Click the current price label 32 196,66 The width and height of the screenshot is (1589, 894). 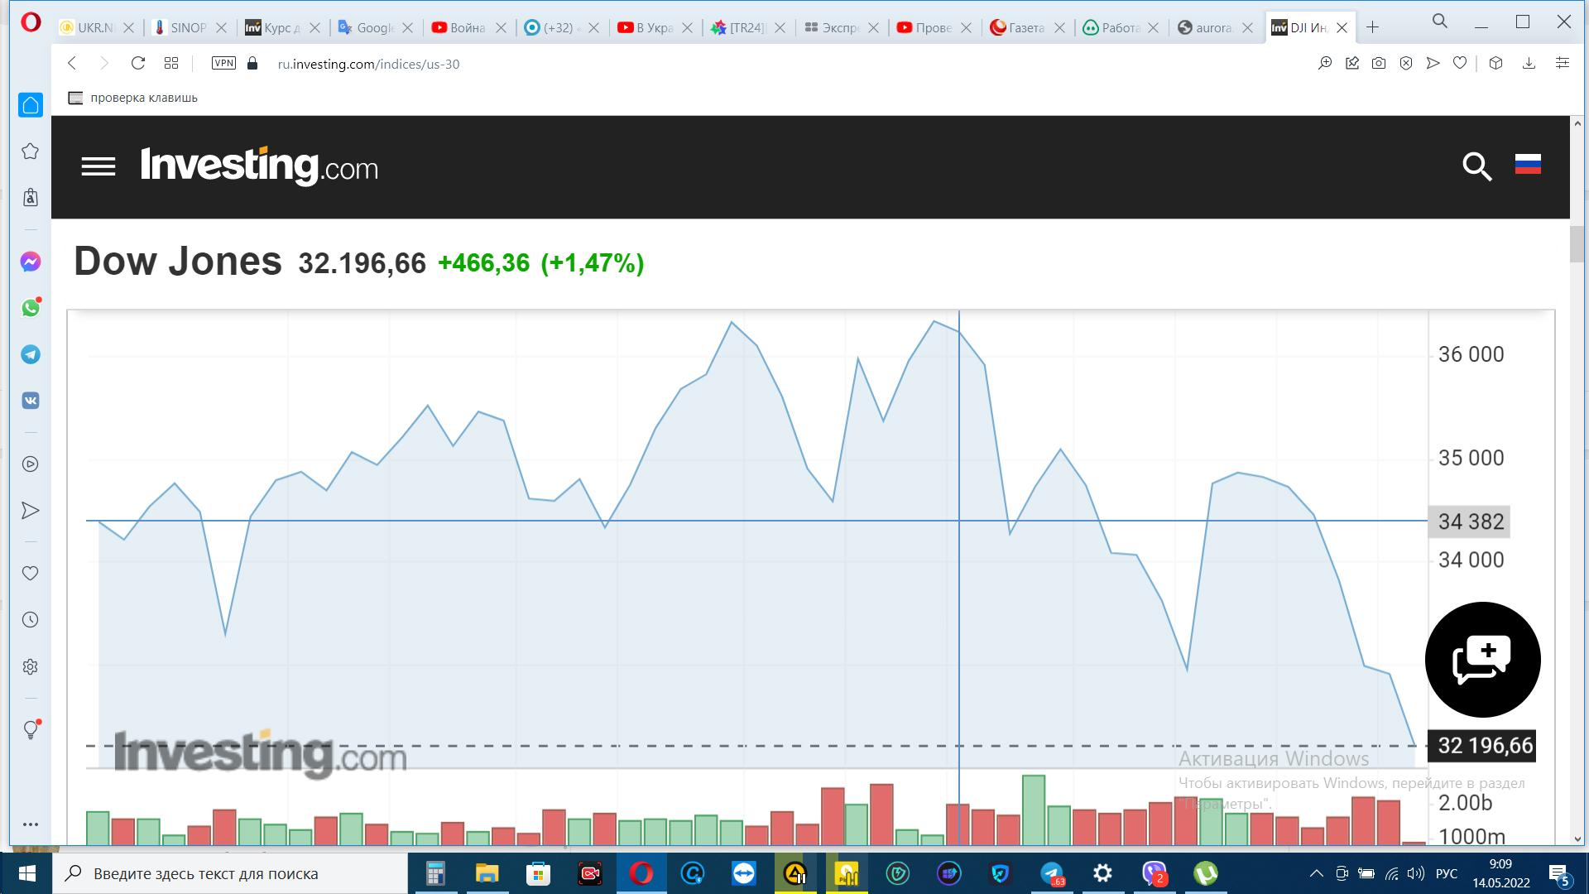[x=1481, y=746]
